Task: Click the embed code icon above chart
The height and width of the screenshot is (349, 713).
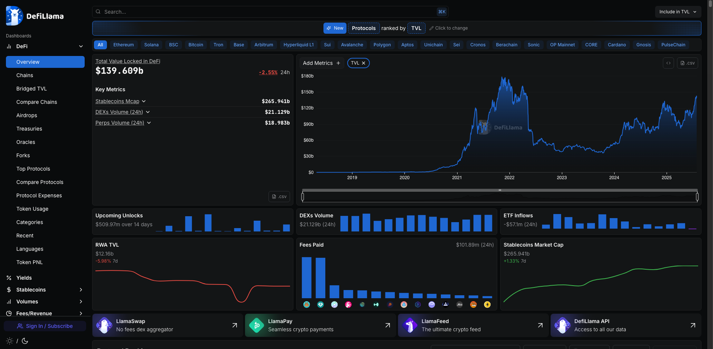Action: tap(668, 63)
